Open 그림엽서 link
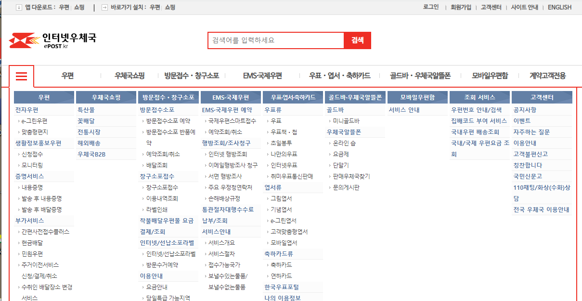Screen dimensions: 582x301 [x=282, y=198]
